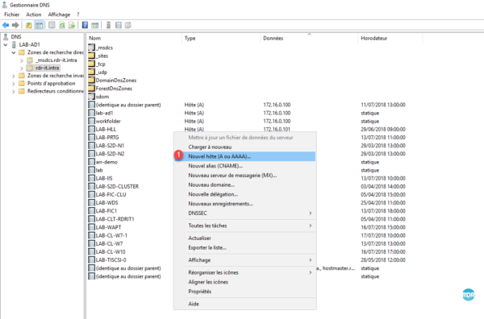Click the export list toolbar icon
This screenshot has height=319, width=484.
pyautogui.click(x=72, y=25)
